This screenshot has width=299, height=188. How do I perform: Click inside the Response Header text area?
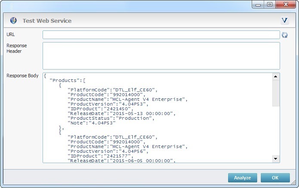pyautogui.click(x=161, y=55)
